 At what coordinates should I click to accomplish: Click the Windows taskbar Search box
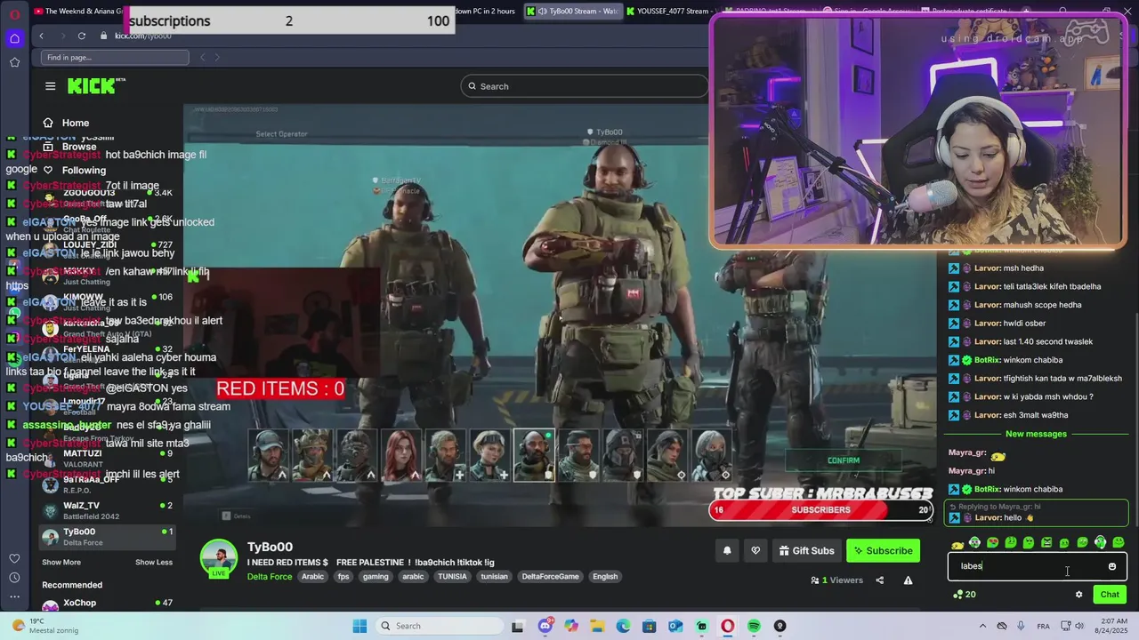click(440, 626)
